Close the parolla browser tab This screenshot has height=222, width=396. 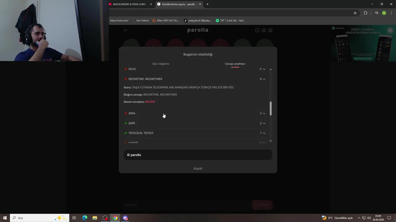click(200, 4)
